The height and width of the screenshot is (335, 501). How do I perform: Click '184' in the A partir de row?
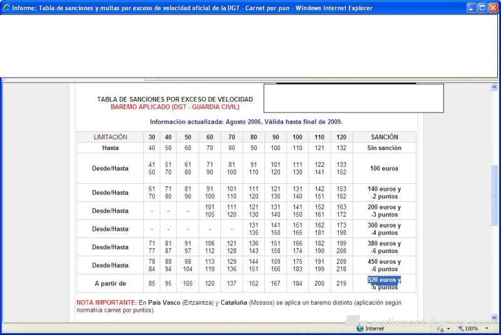click(x=297, y=283)
